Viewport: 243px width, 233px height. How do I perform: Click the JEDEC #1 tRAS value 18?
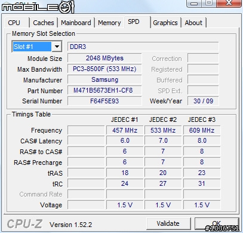click(x=125, y=173)
